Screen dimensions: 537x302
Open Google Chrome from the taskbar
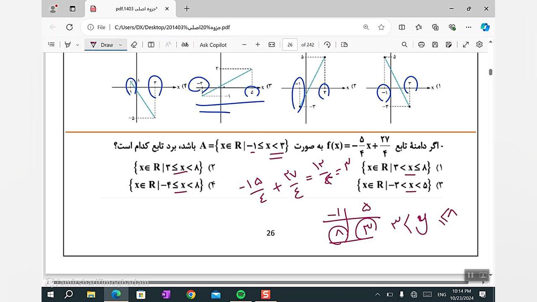191,294
